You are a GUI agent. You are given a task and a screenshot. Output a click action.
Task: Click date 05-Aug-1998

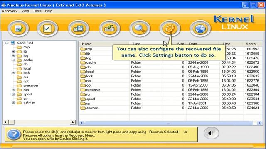point(198,67)
